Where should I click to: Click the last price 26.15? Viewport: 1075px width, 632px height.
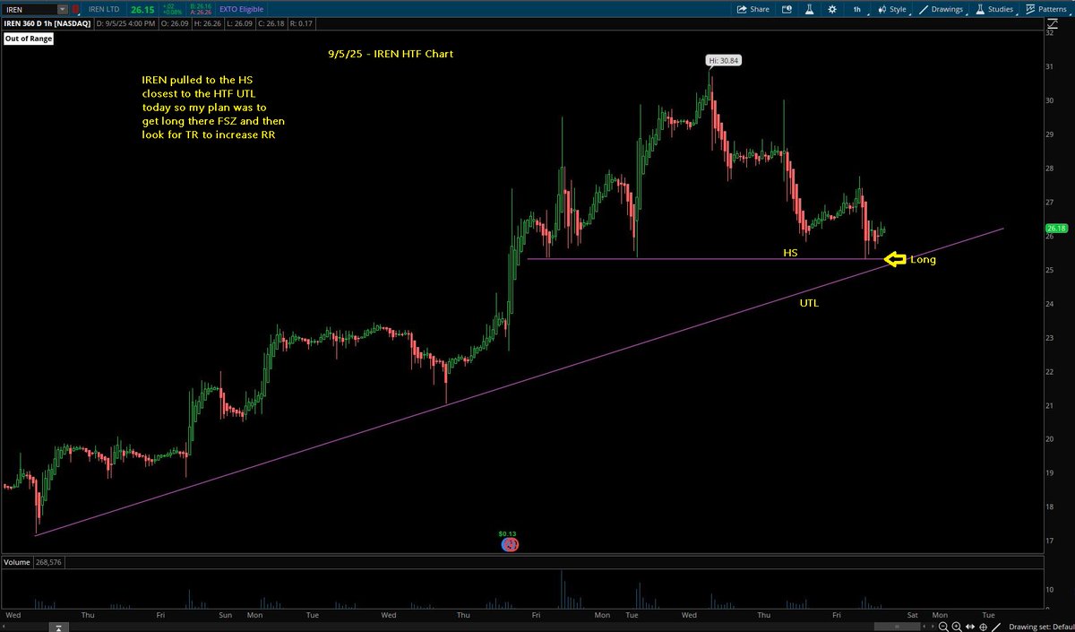click(142, 10)
